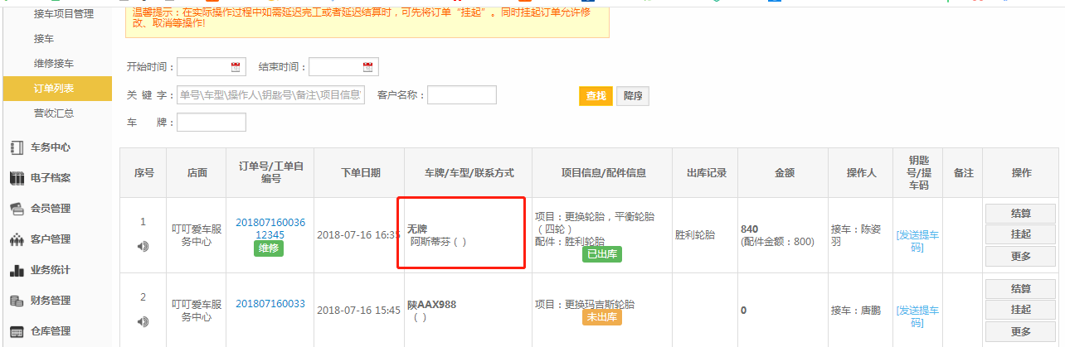Click 结算 button for first order
This screenshot has width=1065, height=347.
tap(1020, 214)
